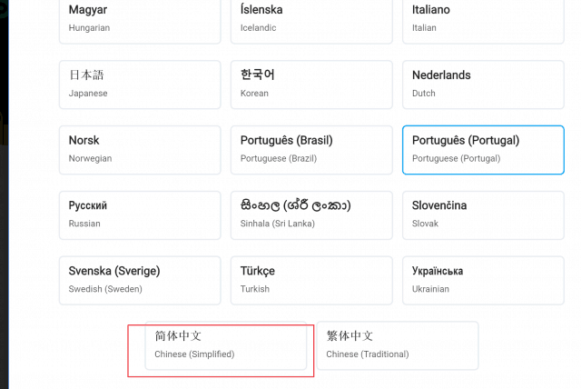
Task: Pick Русский Russian language option
Action: (x=140, y=215)
